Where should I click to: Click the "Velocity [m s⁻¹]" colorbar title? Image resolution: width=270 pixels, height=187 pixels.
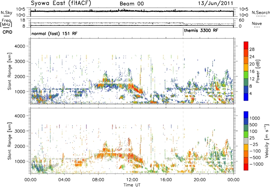point(267,141)
